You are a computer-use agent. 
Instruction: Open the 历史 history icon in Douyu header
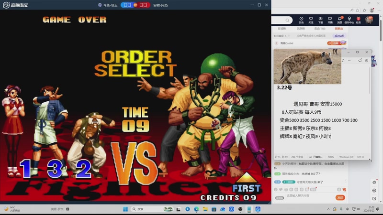pyautogui.click(x=301, y=20)
